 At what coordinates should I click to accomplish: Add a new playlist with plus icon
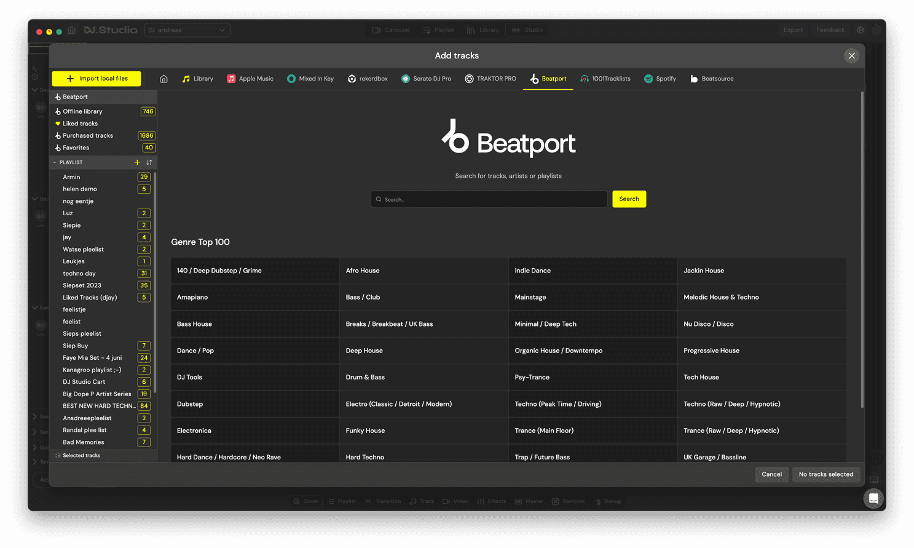[x=137, y=162]
